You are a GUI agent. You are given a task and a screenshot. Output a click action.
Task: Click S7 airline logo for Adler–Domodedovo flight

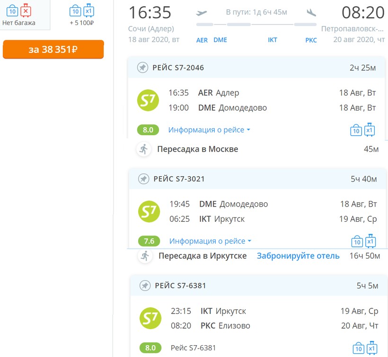tap(148, 100)
